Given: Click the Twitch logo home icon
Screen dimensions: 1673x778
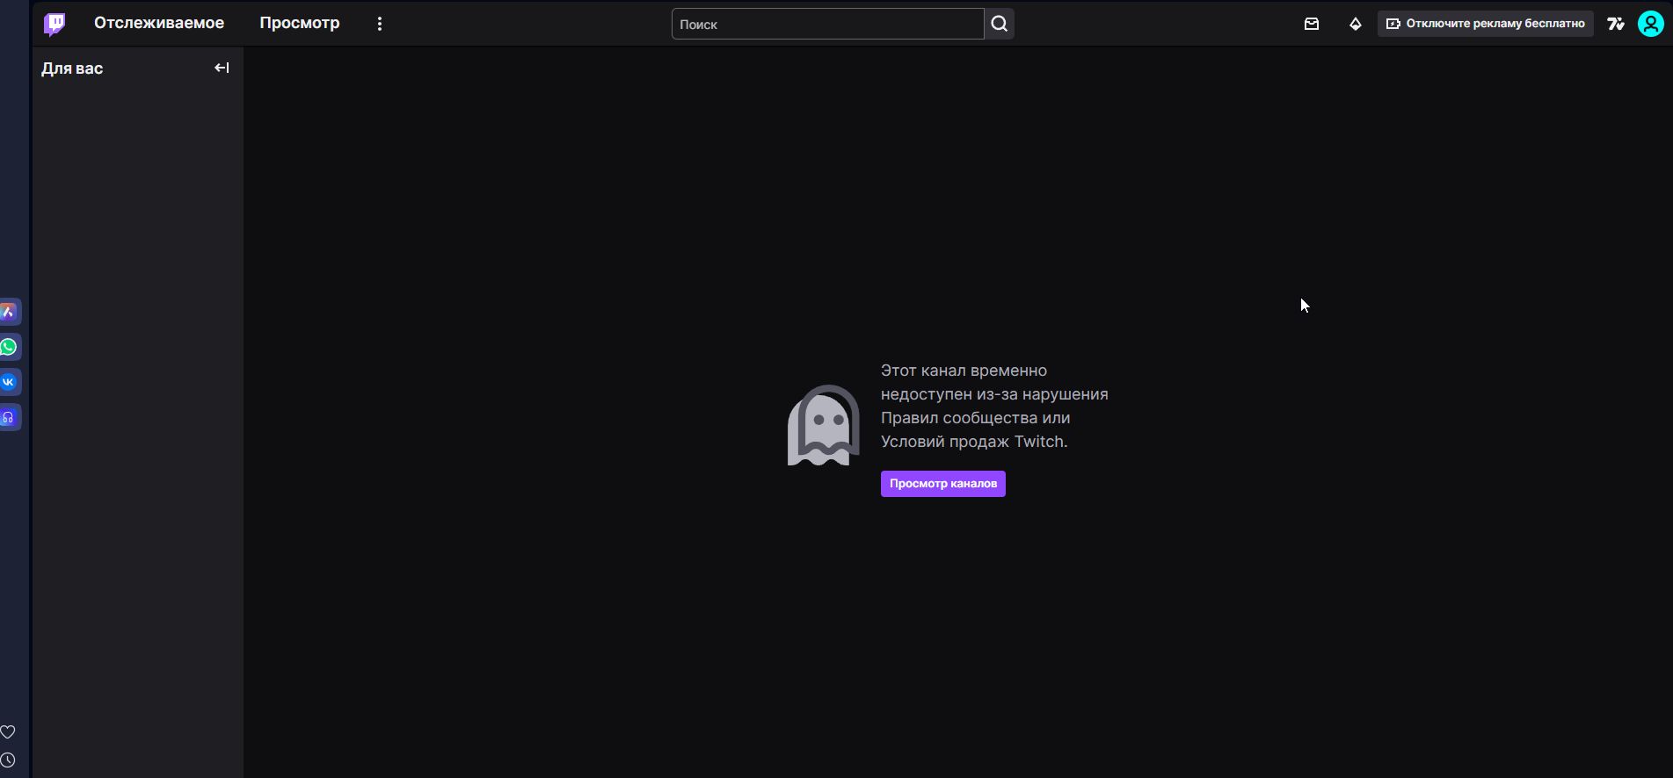Looking at the screenshot, I should tap(55, 24).
